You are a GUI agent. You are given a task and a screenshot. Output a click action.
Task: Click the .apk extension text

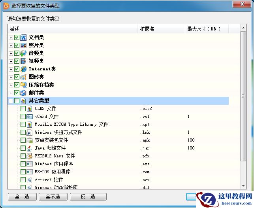(x=145, y=140)
